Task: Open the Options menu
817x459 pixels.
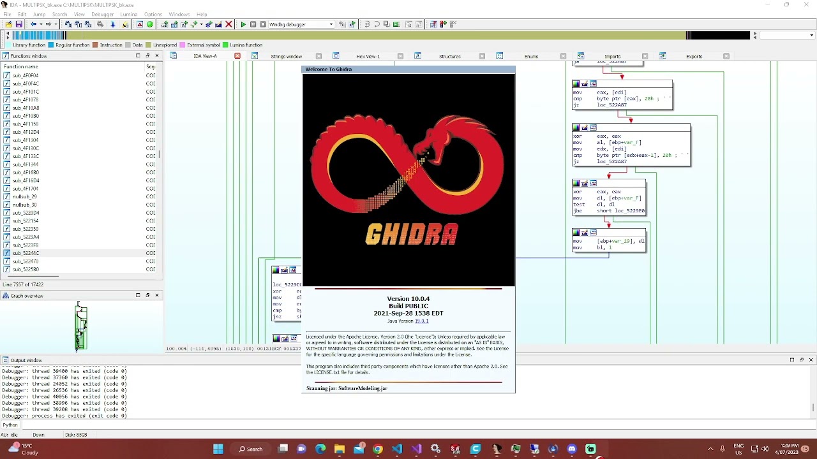Action: point(153,14)
